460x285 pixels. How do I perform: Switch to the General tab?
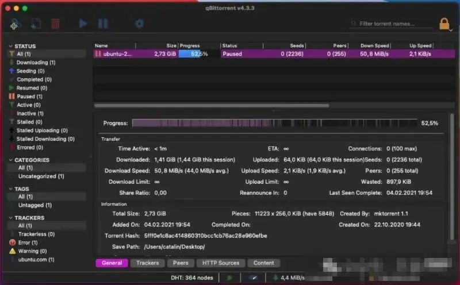112,263
